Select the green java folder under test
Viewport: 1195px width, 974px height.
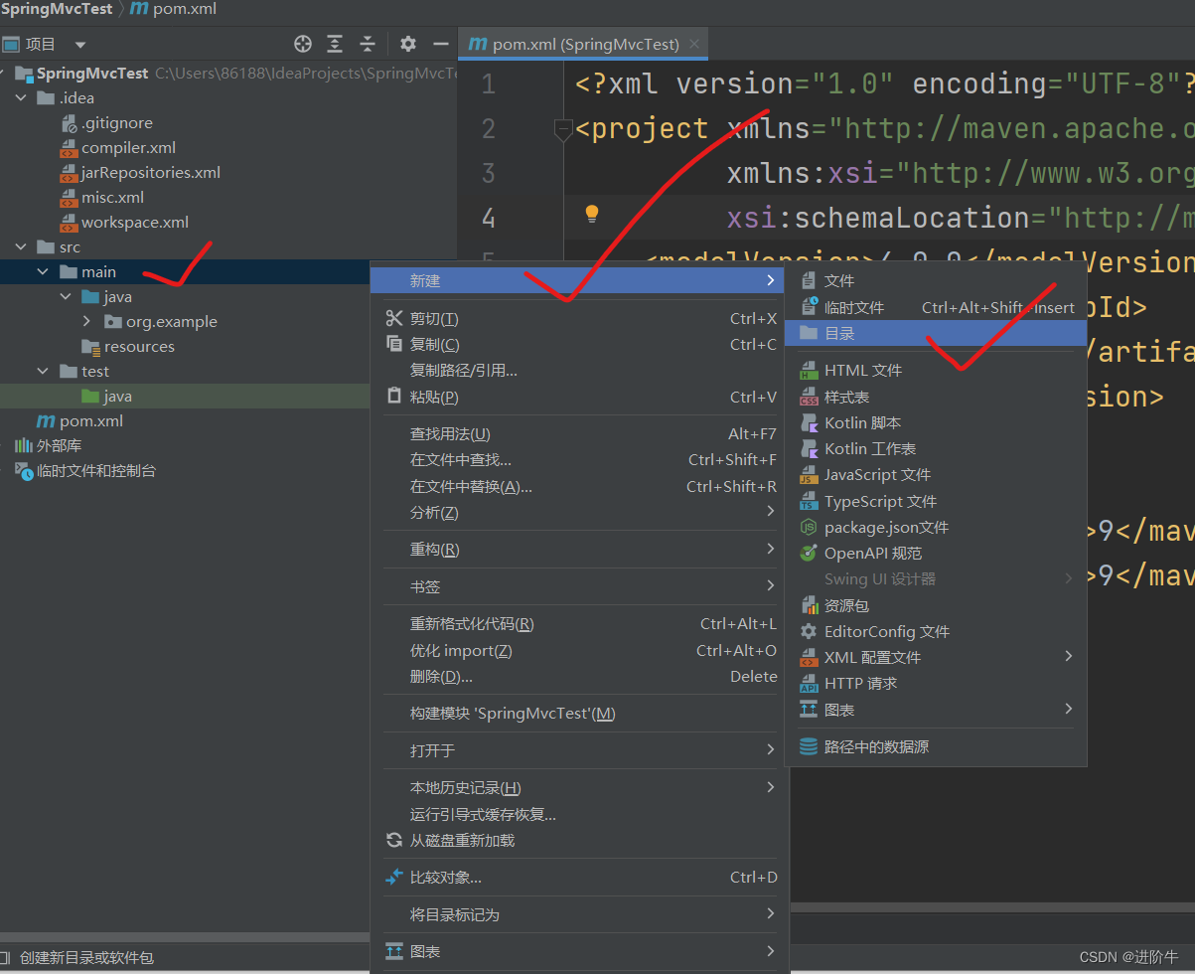point(107,397)
